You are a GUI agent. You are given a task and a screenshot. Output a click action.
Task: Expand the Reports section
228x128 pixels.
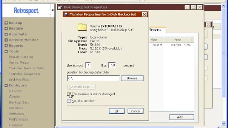(6, 46)
